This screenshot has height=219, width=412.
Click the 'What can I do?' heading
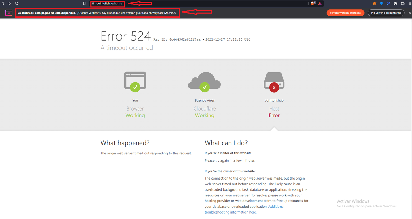tap(226, 143)
